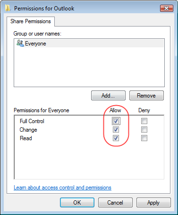Click the Cancel button
Viewport: 178px width, 215px height.
115,203
